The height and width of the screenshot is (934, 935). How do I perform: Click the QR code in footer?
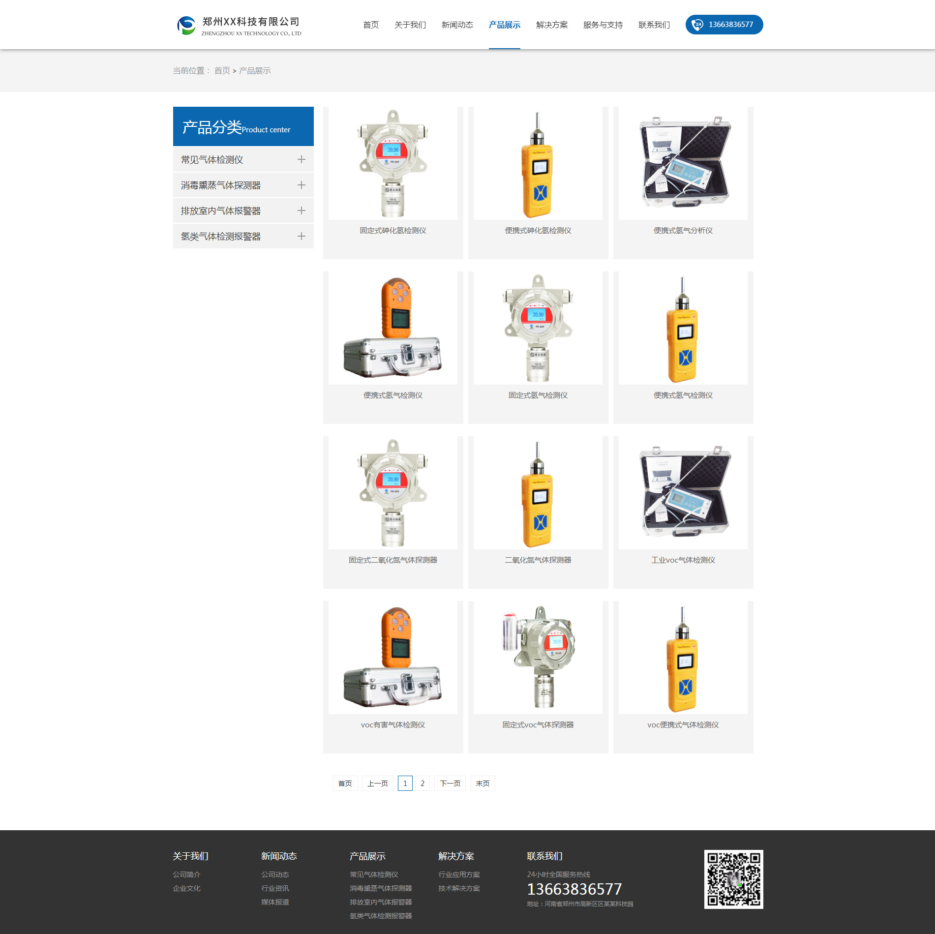(x=733, y=879)
